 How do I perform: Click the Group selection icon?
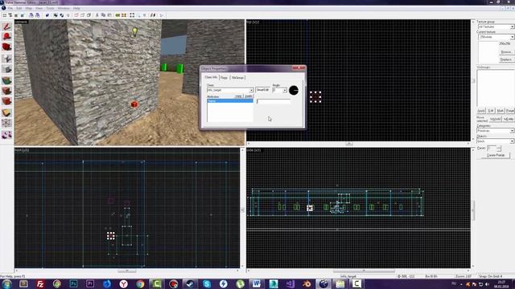[x=56, y=15]
